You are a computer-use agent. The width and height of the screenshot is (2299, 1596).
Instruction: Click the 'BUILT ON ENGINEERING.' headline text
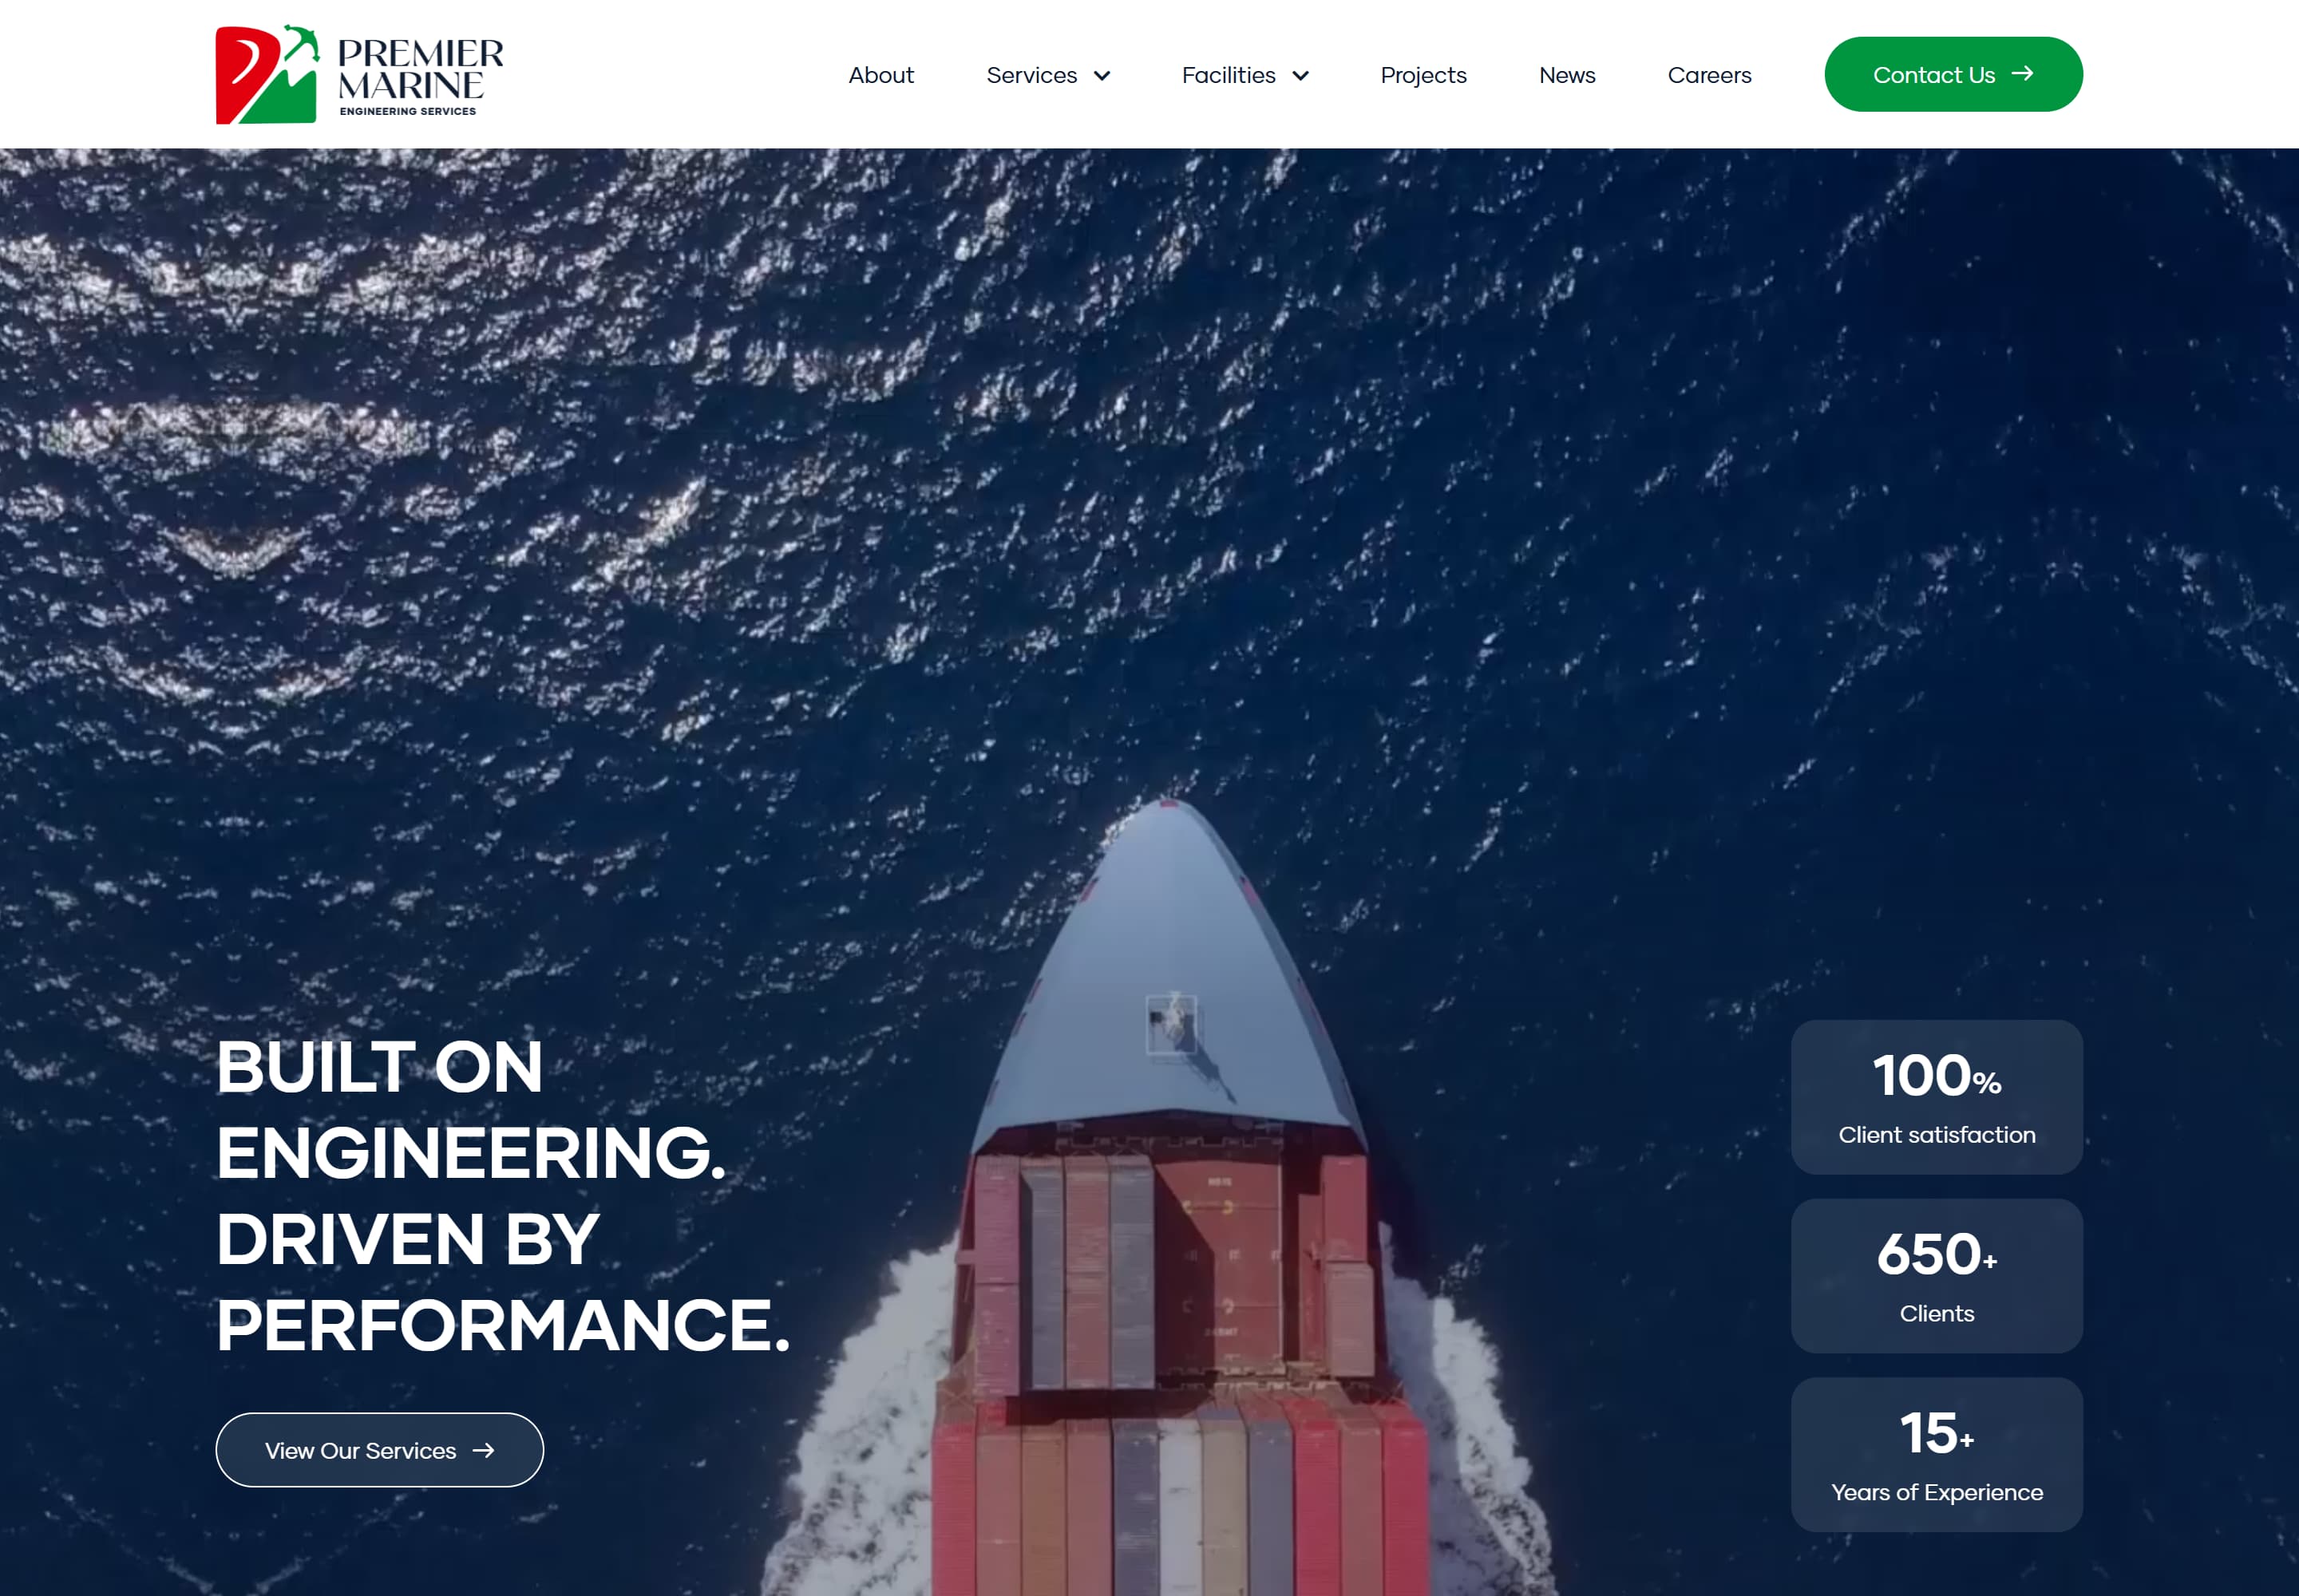point(471,1110)
